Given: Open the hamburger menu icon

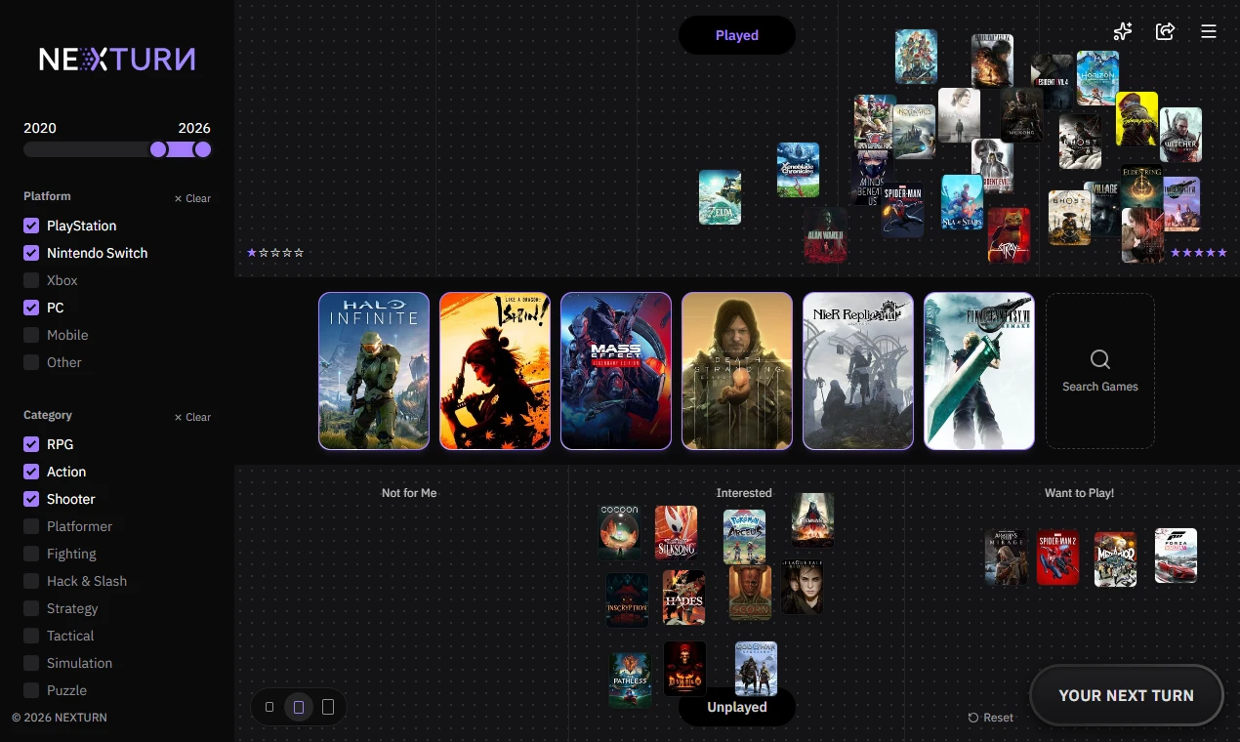Looking at the screenshot, I should [1209, 31].
